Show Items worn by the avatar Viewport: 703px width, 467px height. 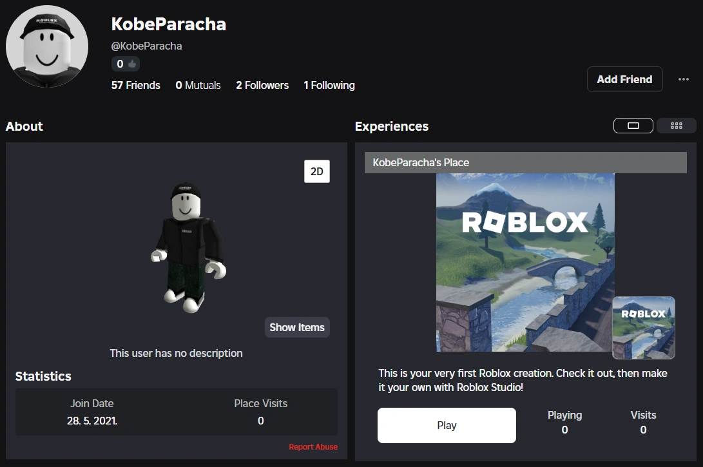(x=297, y=327)
